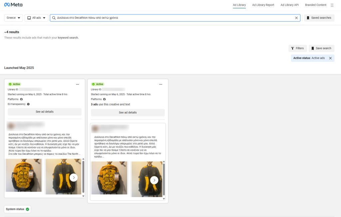Click See ad details on first ad
The image size is (341, 217).
click(x=45, y=112)
